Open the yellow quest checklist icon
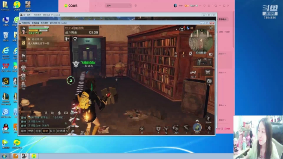This screenshot has width=283, height=159. (x=23, y=43)
